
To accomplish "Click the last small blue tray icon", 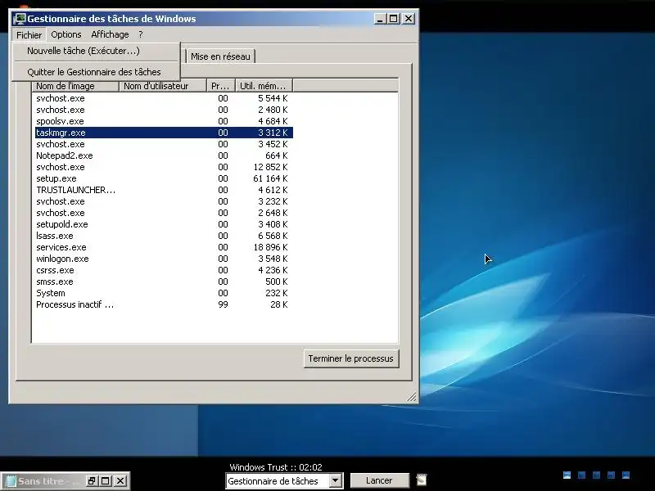I will pyautogui.click(x=626, y=475).
